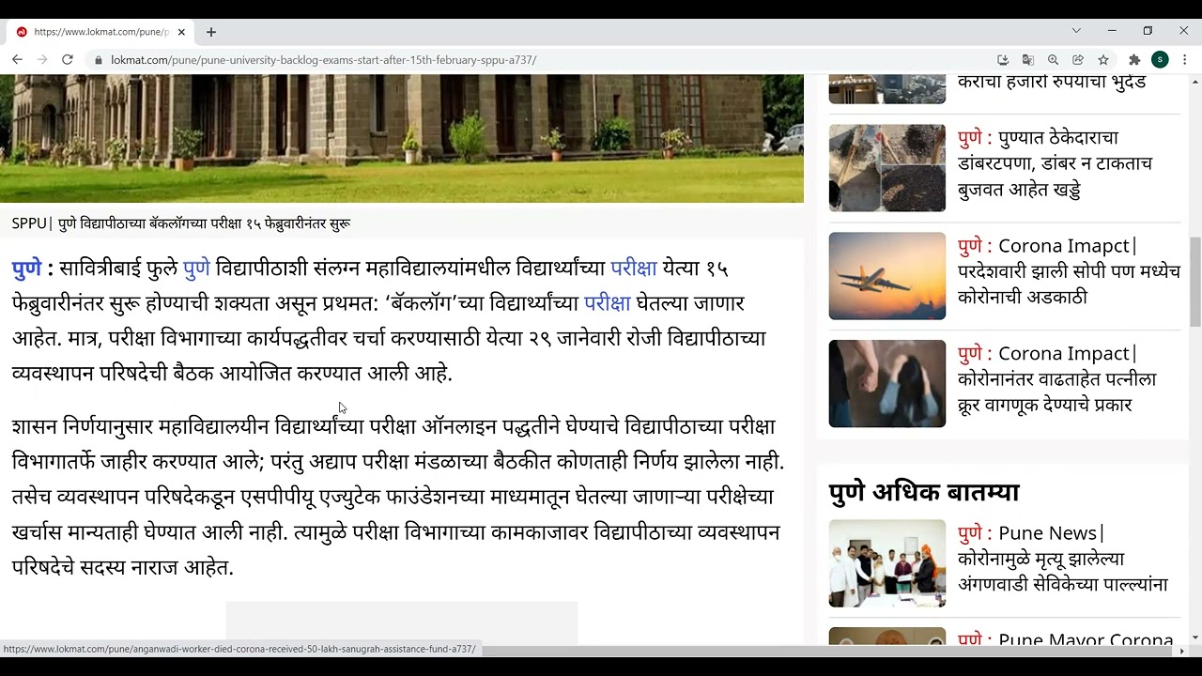
Task: Read पुण्यात ठेकेदाराचा डांबरटपणा headline
Action: pyautogui.click(x=1056, y=163)
